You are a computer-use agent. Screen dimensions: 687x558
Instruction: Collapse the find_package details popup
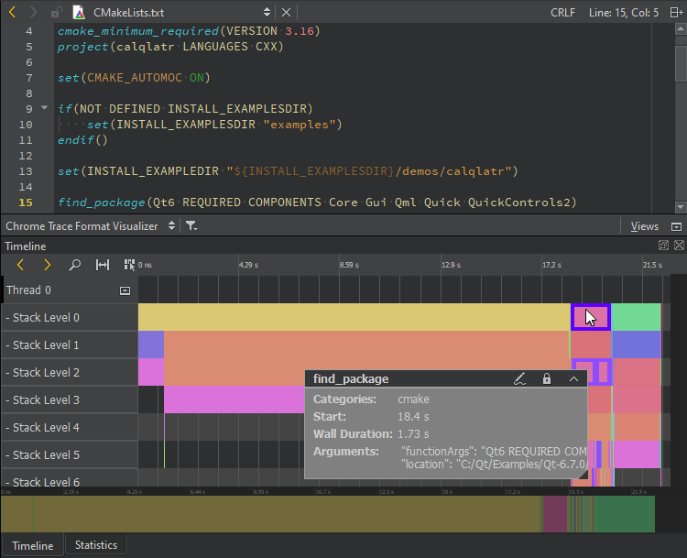(x=574, y=378)
